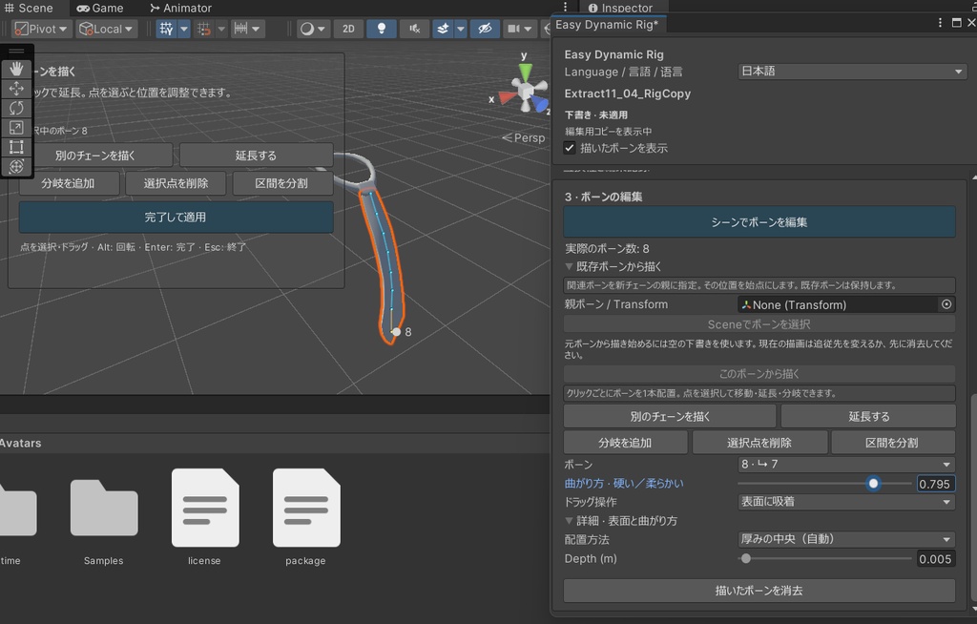Click 区間を分割 in rig panel
Screen dimensions: 977x624
pos(892,443)
